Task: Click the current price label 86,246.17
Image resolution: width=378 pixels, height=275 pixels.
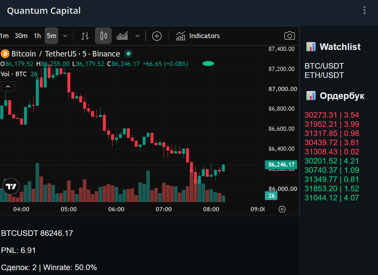Action: [x=281, y=165]
